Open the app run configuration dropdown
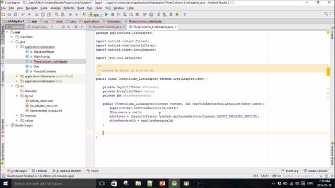 tap(96, 15)
